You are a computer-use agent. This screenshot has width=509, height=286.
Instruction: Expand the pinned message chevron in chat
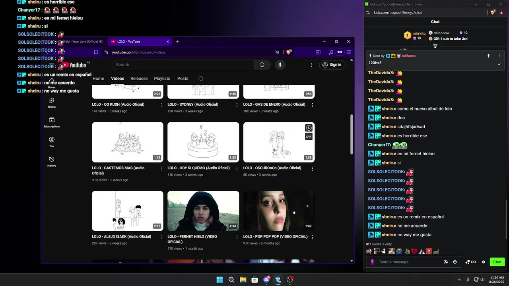[499, 64]
